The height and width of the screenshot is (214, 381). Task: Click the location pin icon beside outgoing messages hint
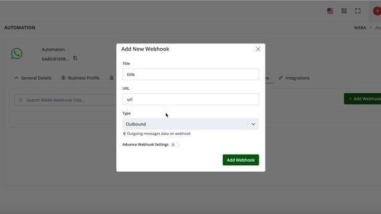[x=124, y=134]
